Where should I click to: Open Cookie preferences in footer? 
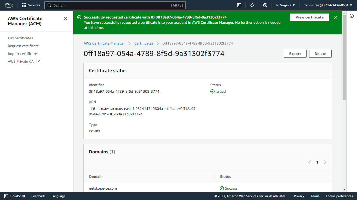[339, 196]
